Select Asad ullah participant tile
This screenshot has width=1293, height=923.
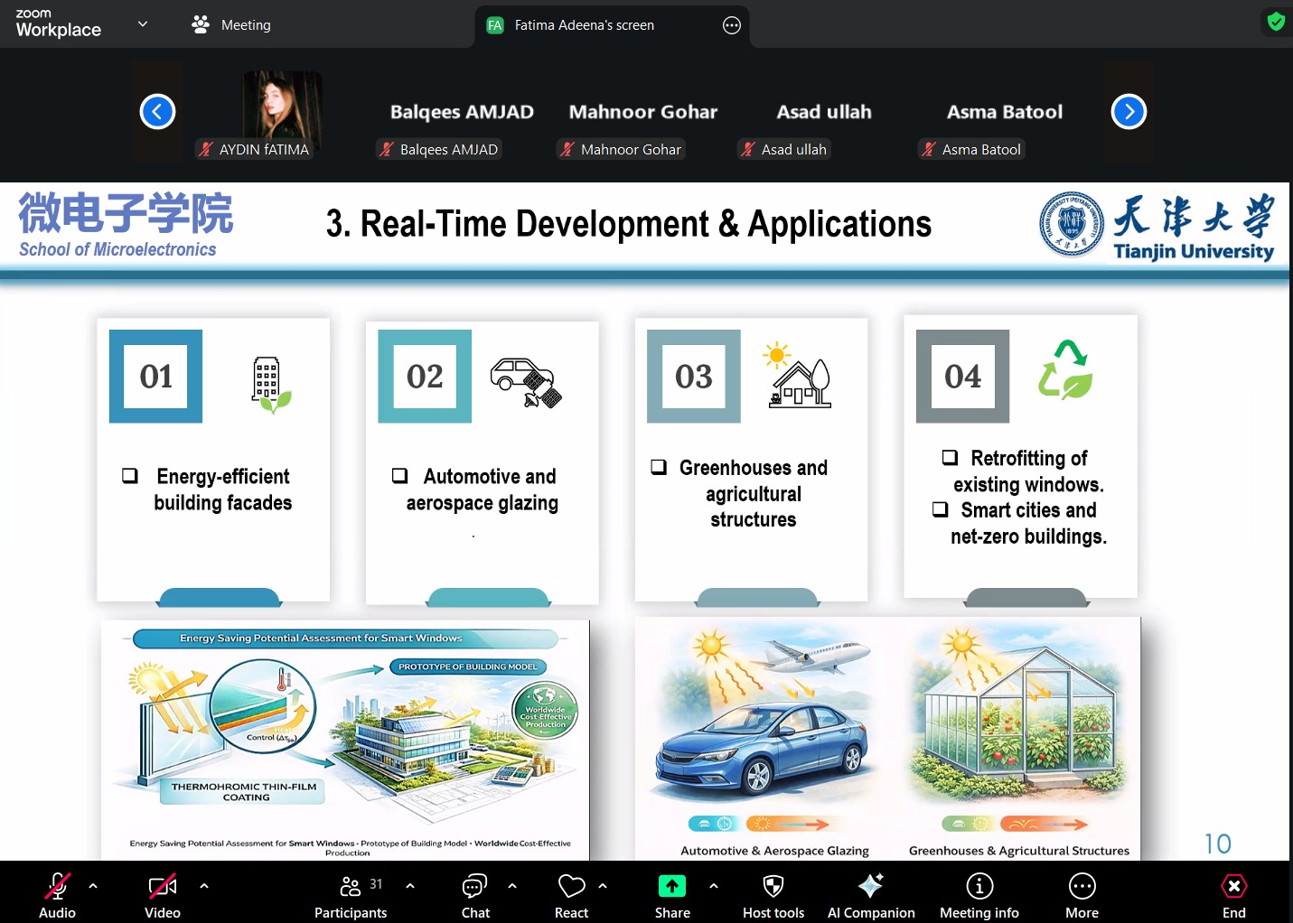(824, 112)
